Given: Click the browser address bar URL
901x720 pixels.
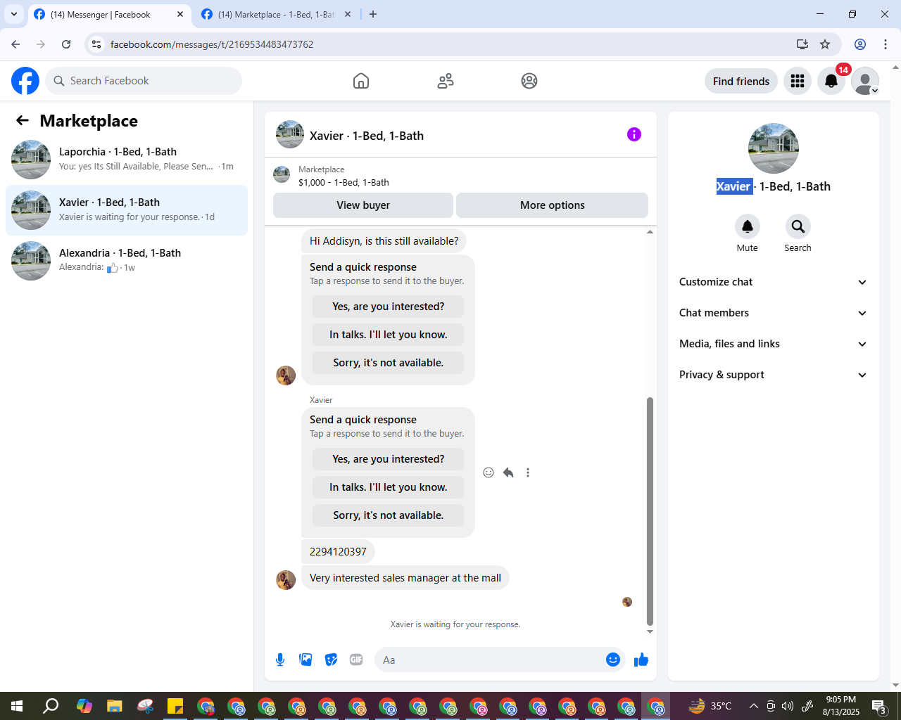Looking at the screenshot, I should [212, 44].
